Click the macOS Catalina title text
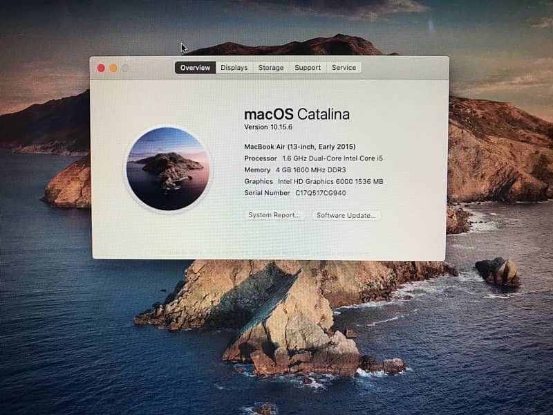This screenshot has height=415, width=553. (x=297, y=114)
